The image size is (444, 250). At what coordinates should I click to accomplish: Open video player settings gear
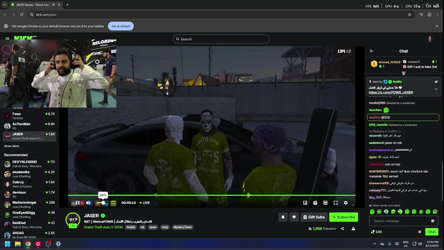pos(345,203)
